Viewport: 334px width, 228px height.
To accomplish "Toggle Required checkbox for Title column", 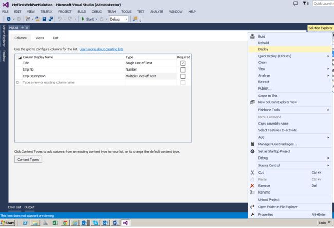I will tap(183, 63).
